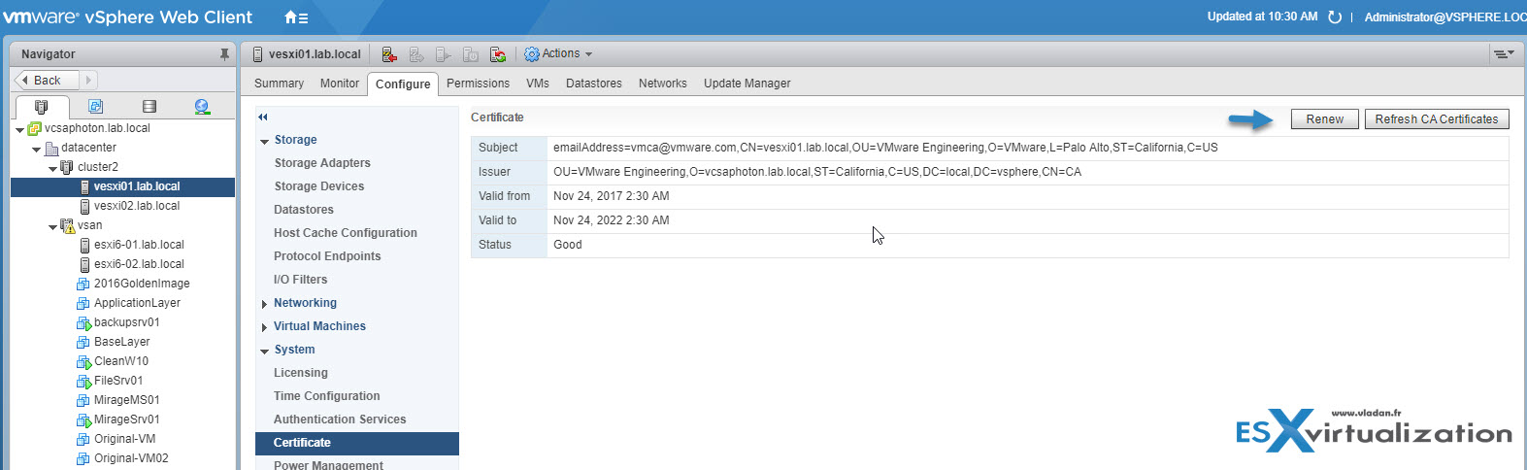Open the Datastores configure item
This screenshot has height=470, width=1527.
304,210
